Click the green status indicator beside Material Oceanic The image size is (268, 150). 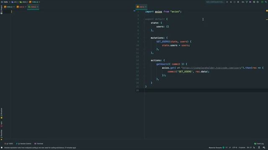(x=223, y=147)
